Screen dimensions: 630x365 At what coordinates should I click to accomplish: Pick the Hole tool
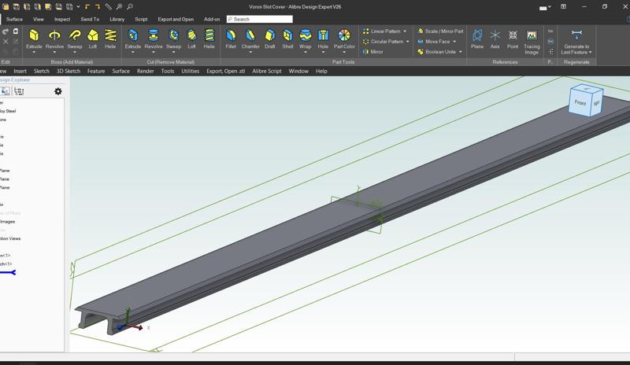click(x=323, y=39)
